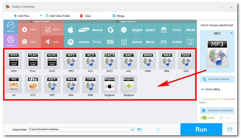Open the Google device presets
The image size is (241, 139).
tap(111, 30)
